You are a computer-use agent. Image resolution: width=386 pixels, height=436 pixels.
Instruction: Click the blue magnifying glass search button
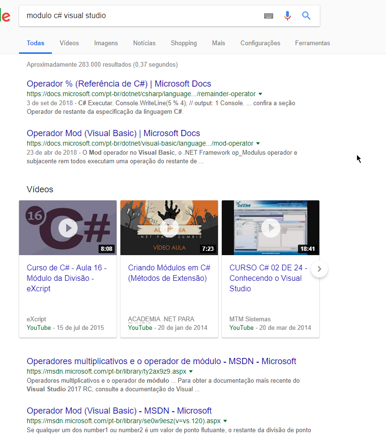pyautogui.click(x=306, y=16)
